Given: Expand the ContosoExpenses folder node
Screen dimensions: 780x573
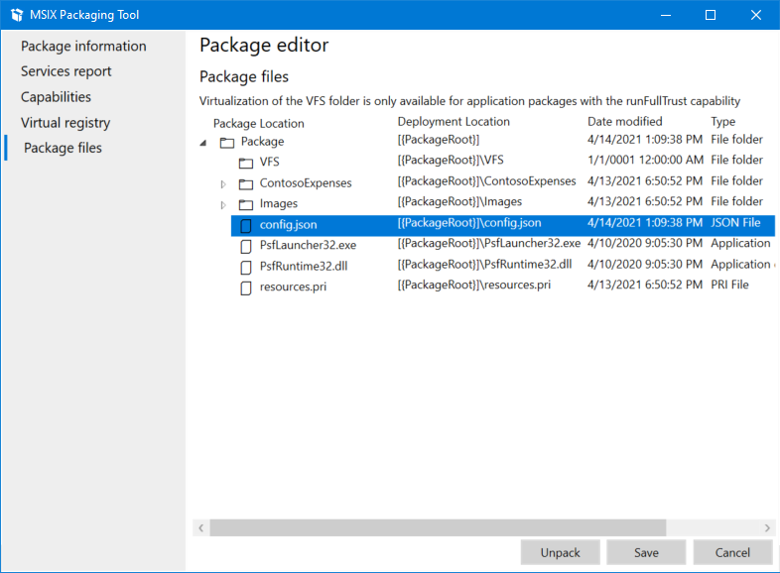Looking at the screenshot, I should pos(223,184).
